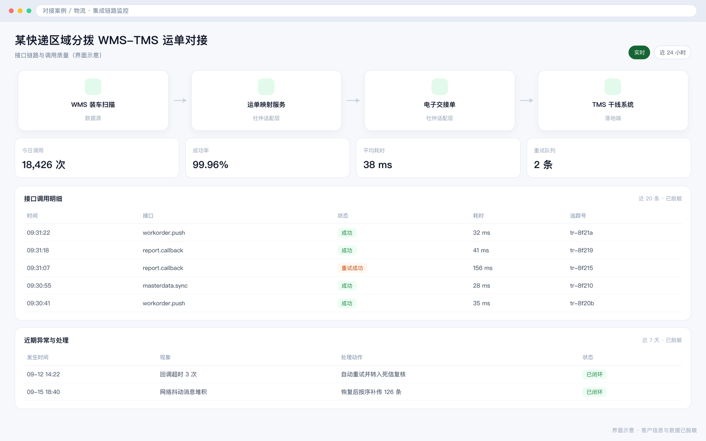This screenshot has width=706, height=441.
Task: Select the 近期异常与处理 section title
Action: 46,340
